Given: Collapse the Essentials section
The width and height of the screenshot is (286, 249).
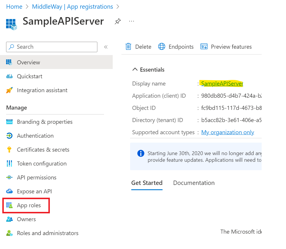Looking at the screenshot, I should click(135, 70).
